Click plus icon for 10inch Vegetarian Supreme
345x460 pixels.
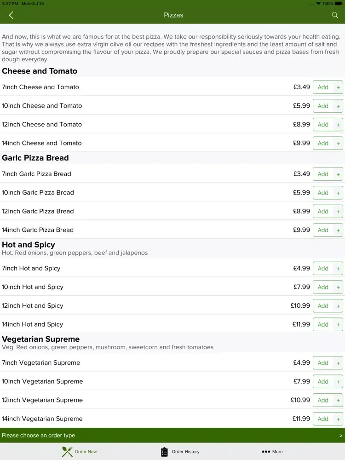pyautogui.click(x=338, y=382)
